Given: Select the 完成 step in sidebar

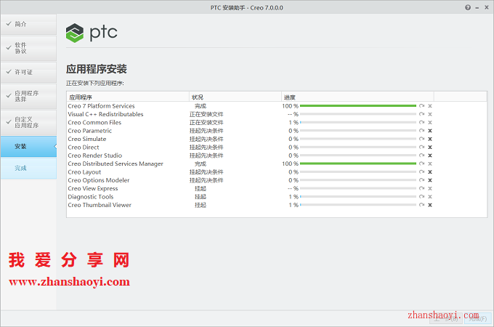Looking at the screenshot, I should pyautogui.click(x=28, y=169).
